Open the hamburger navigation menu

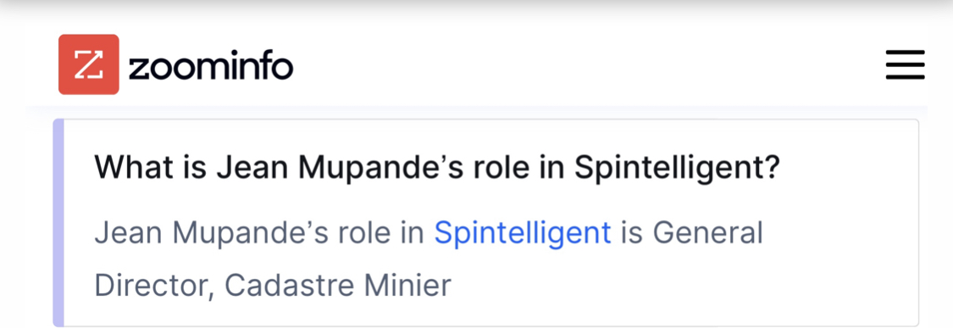(905, 64)
